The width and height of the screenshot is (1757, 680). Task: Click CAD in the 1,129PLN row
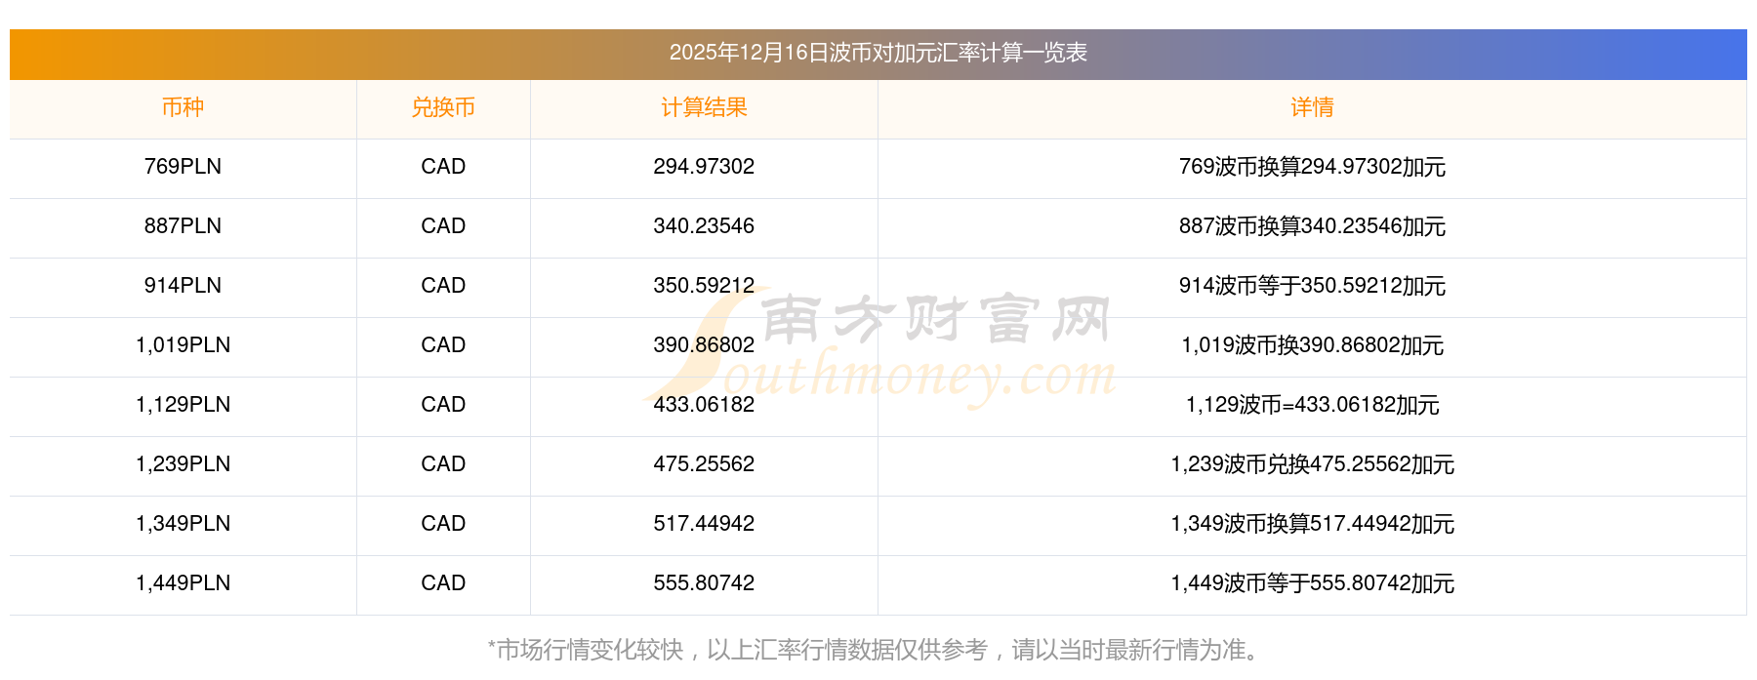[443, 405]
